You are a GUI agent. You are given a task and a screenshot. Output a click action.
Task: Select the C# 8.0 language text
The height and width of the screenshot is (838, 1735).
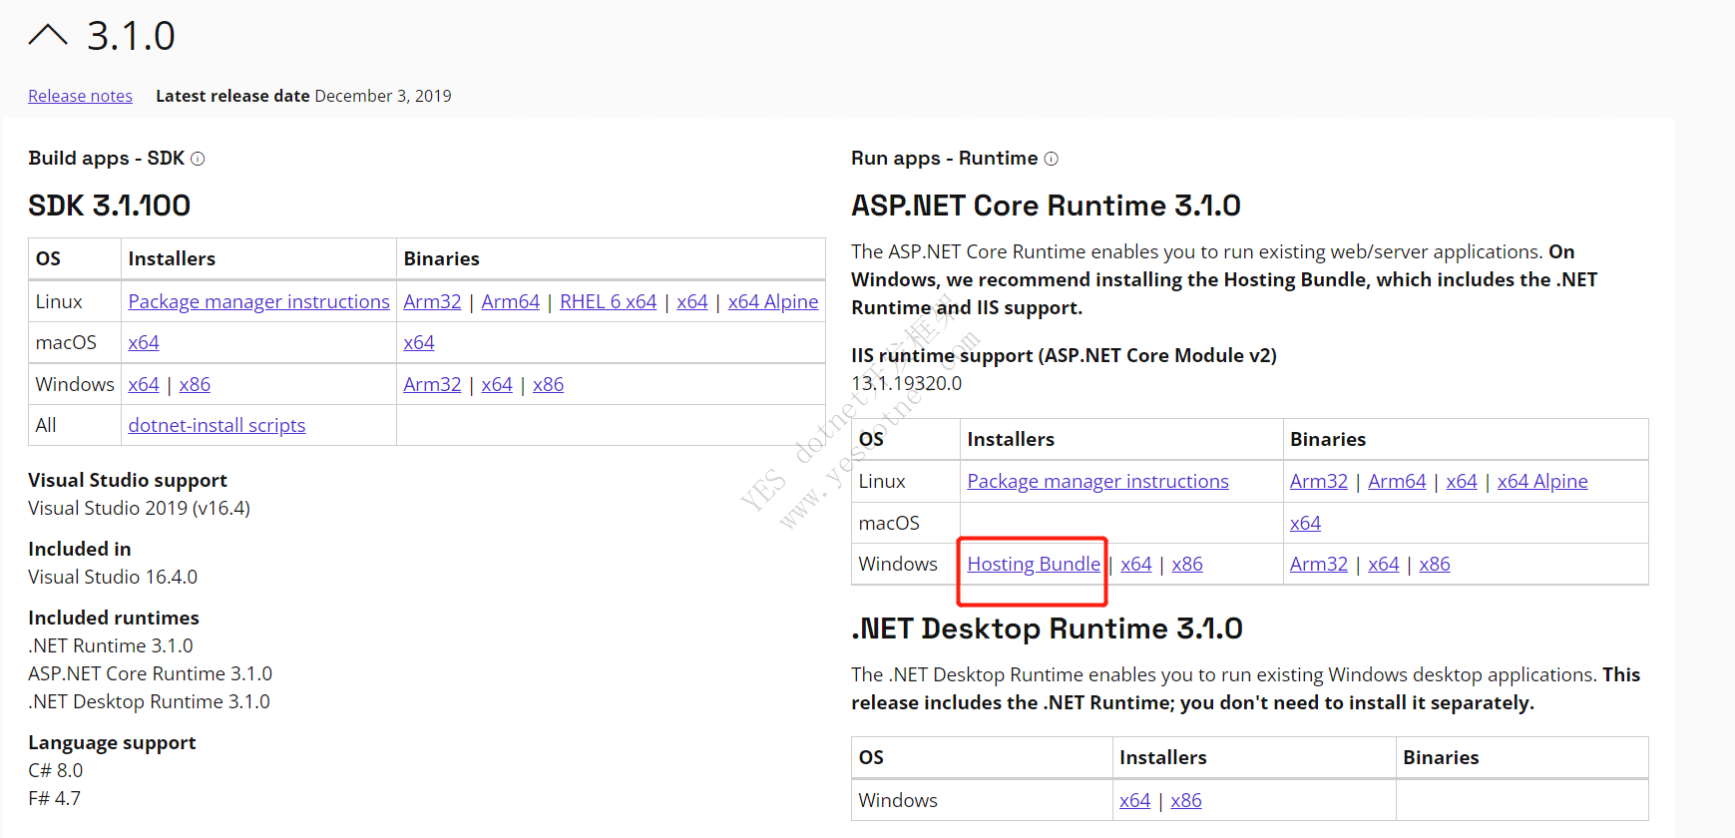(56, 770)
